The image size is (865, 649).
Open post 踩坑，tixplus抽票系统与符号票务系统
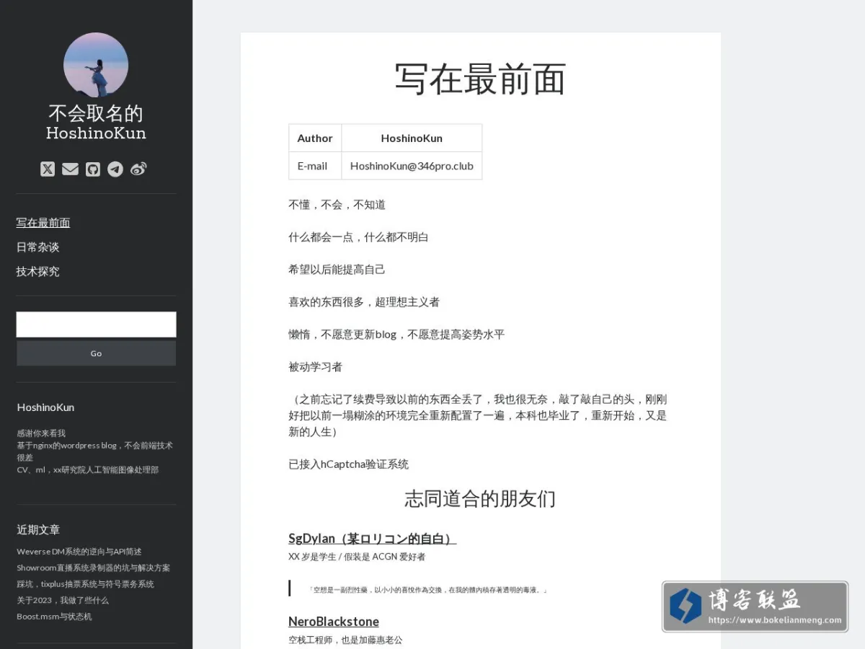85,584
